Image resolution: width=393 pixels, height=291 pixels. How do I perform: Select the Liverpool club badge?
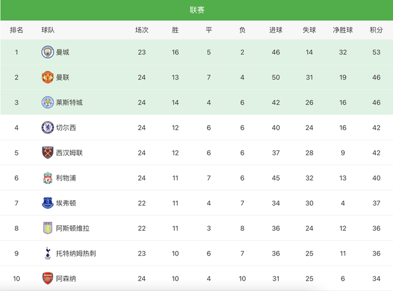(x=48, y=178)
